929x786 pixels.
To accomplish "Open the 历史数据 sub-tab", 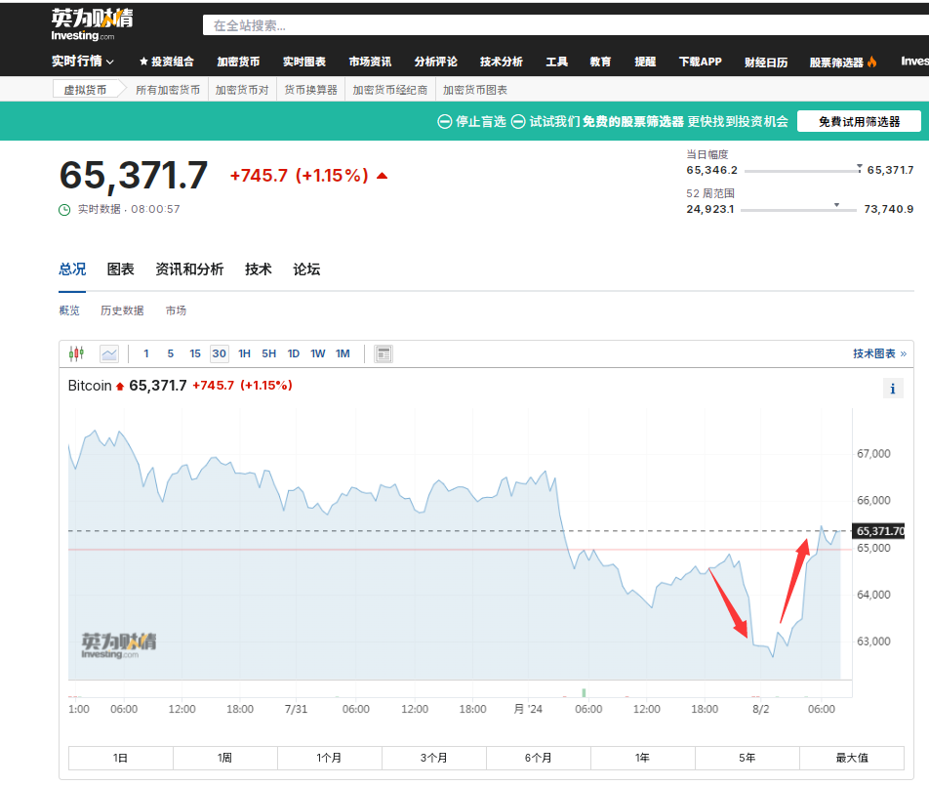I will (x=122, y=310).
